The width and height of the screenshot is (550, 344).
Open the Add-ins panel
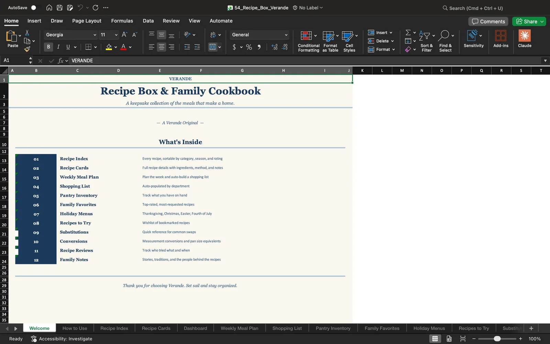pyautogui.click(x=501, y=39)
